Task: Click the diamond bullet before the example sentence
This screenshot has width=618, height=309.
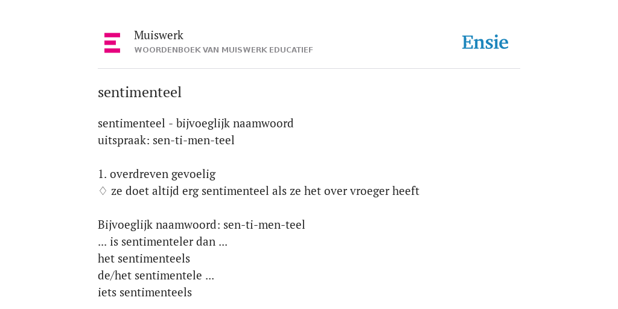Action: click(103, 191)
